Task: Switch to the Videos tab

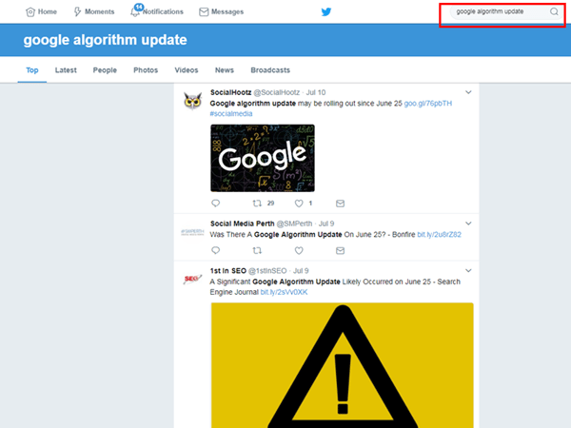Action: pos(187,69)
